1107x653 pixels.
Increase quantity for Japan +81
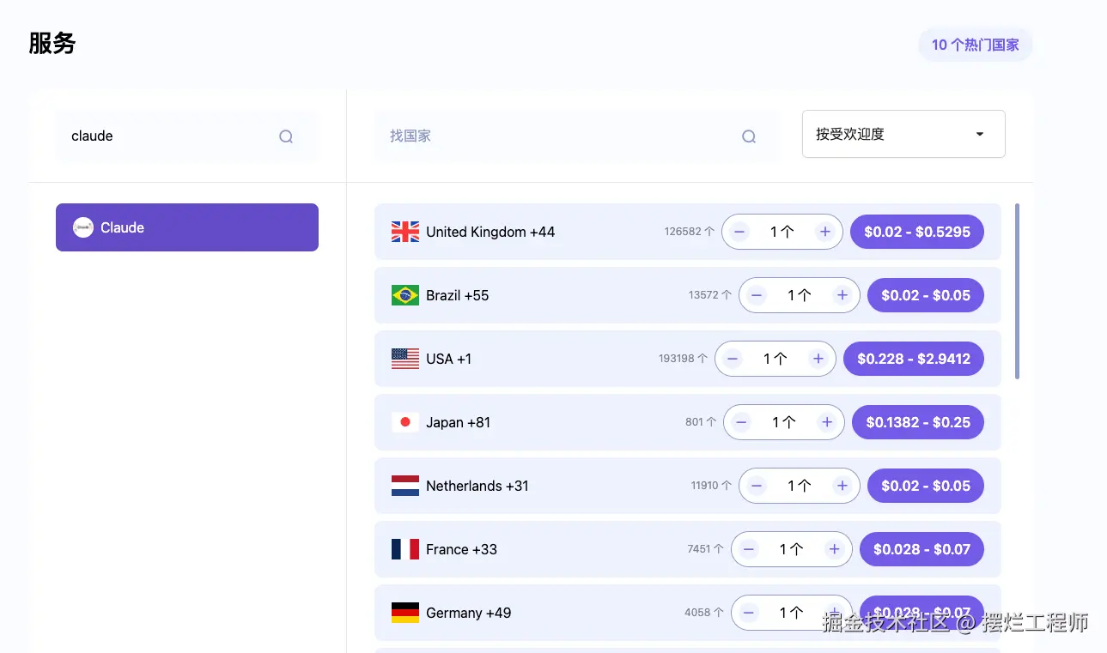point(827,422)
